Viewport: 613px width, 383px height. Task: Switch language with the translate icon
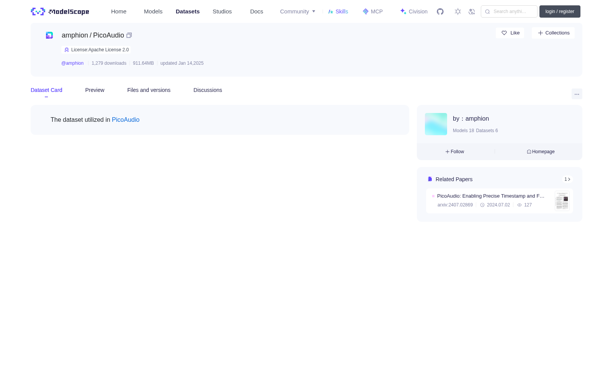click(x=472, y=11)
